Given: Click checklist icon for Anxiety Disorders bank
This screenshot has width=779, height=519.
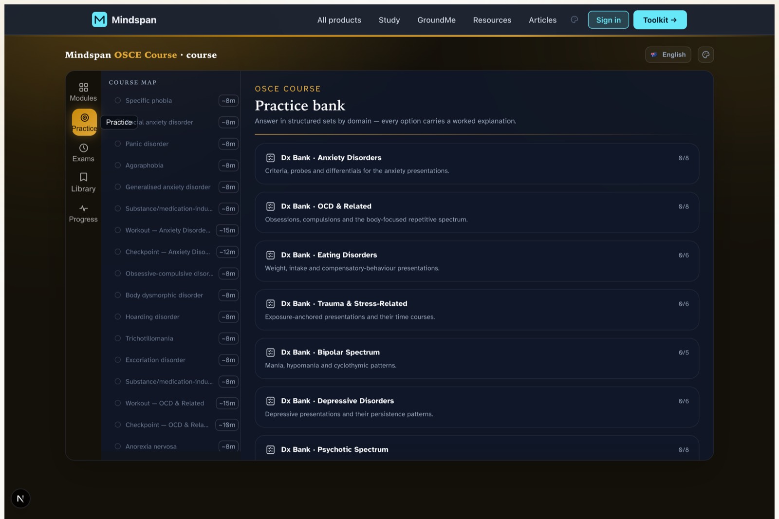Looking at the screenshot, I should point(270,158).
